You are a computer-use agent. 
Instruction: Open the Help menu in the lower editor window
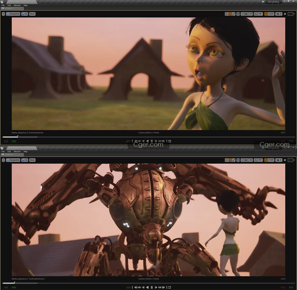(25, 152)
